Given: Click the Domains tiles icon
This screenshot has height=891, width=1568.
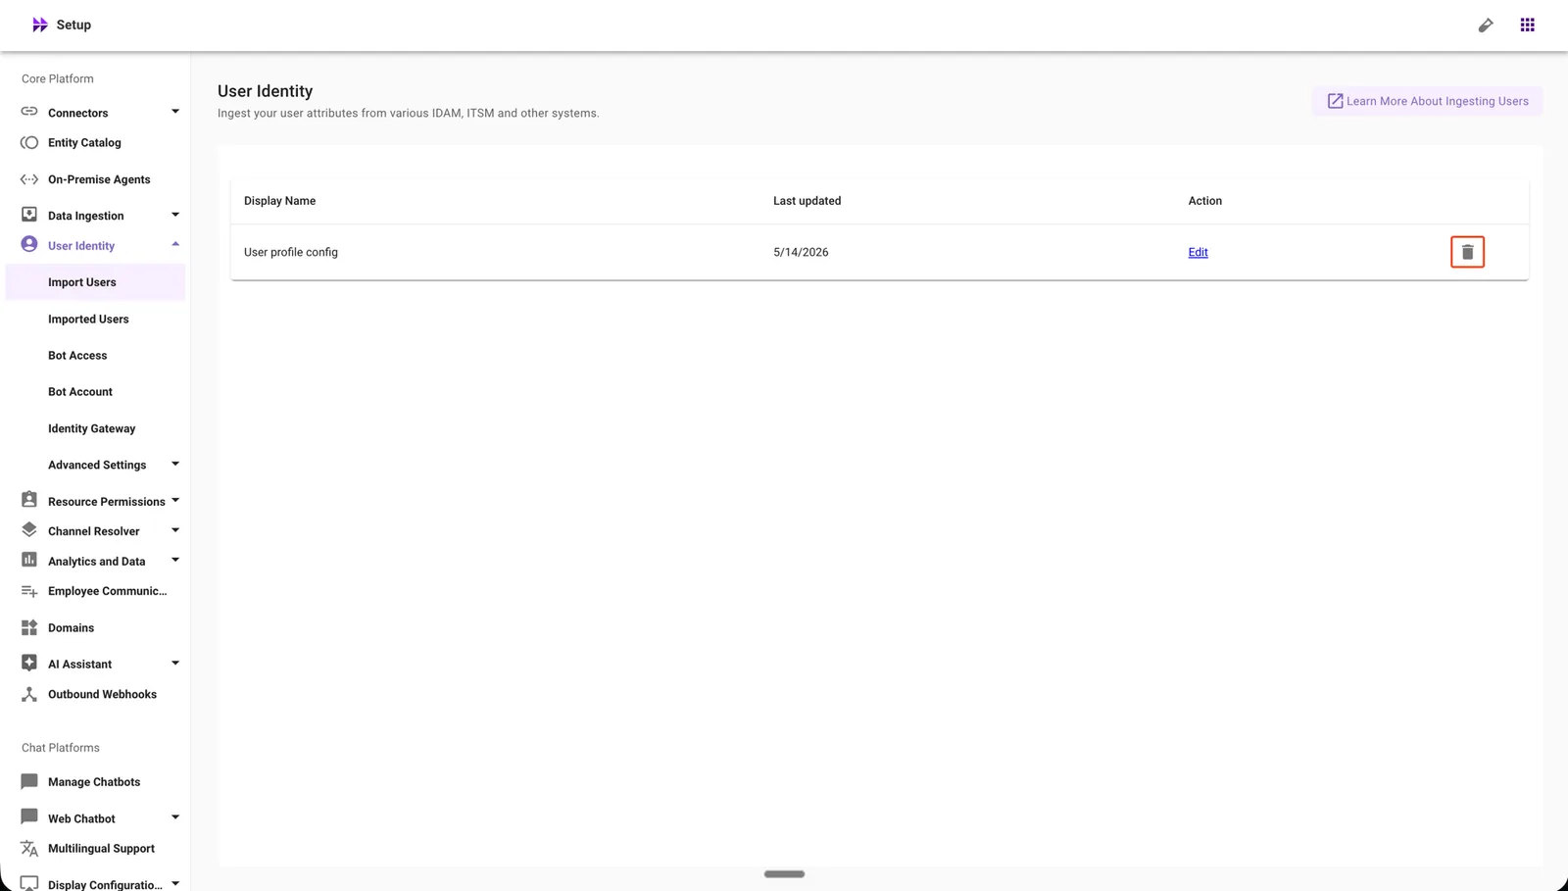Looking at the screenshot, I should 29,627.
